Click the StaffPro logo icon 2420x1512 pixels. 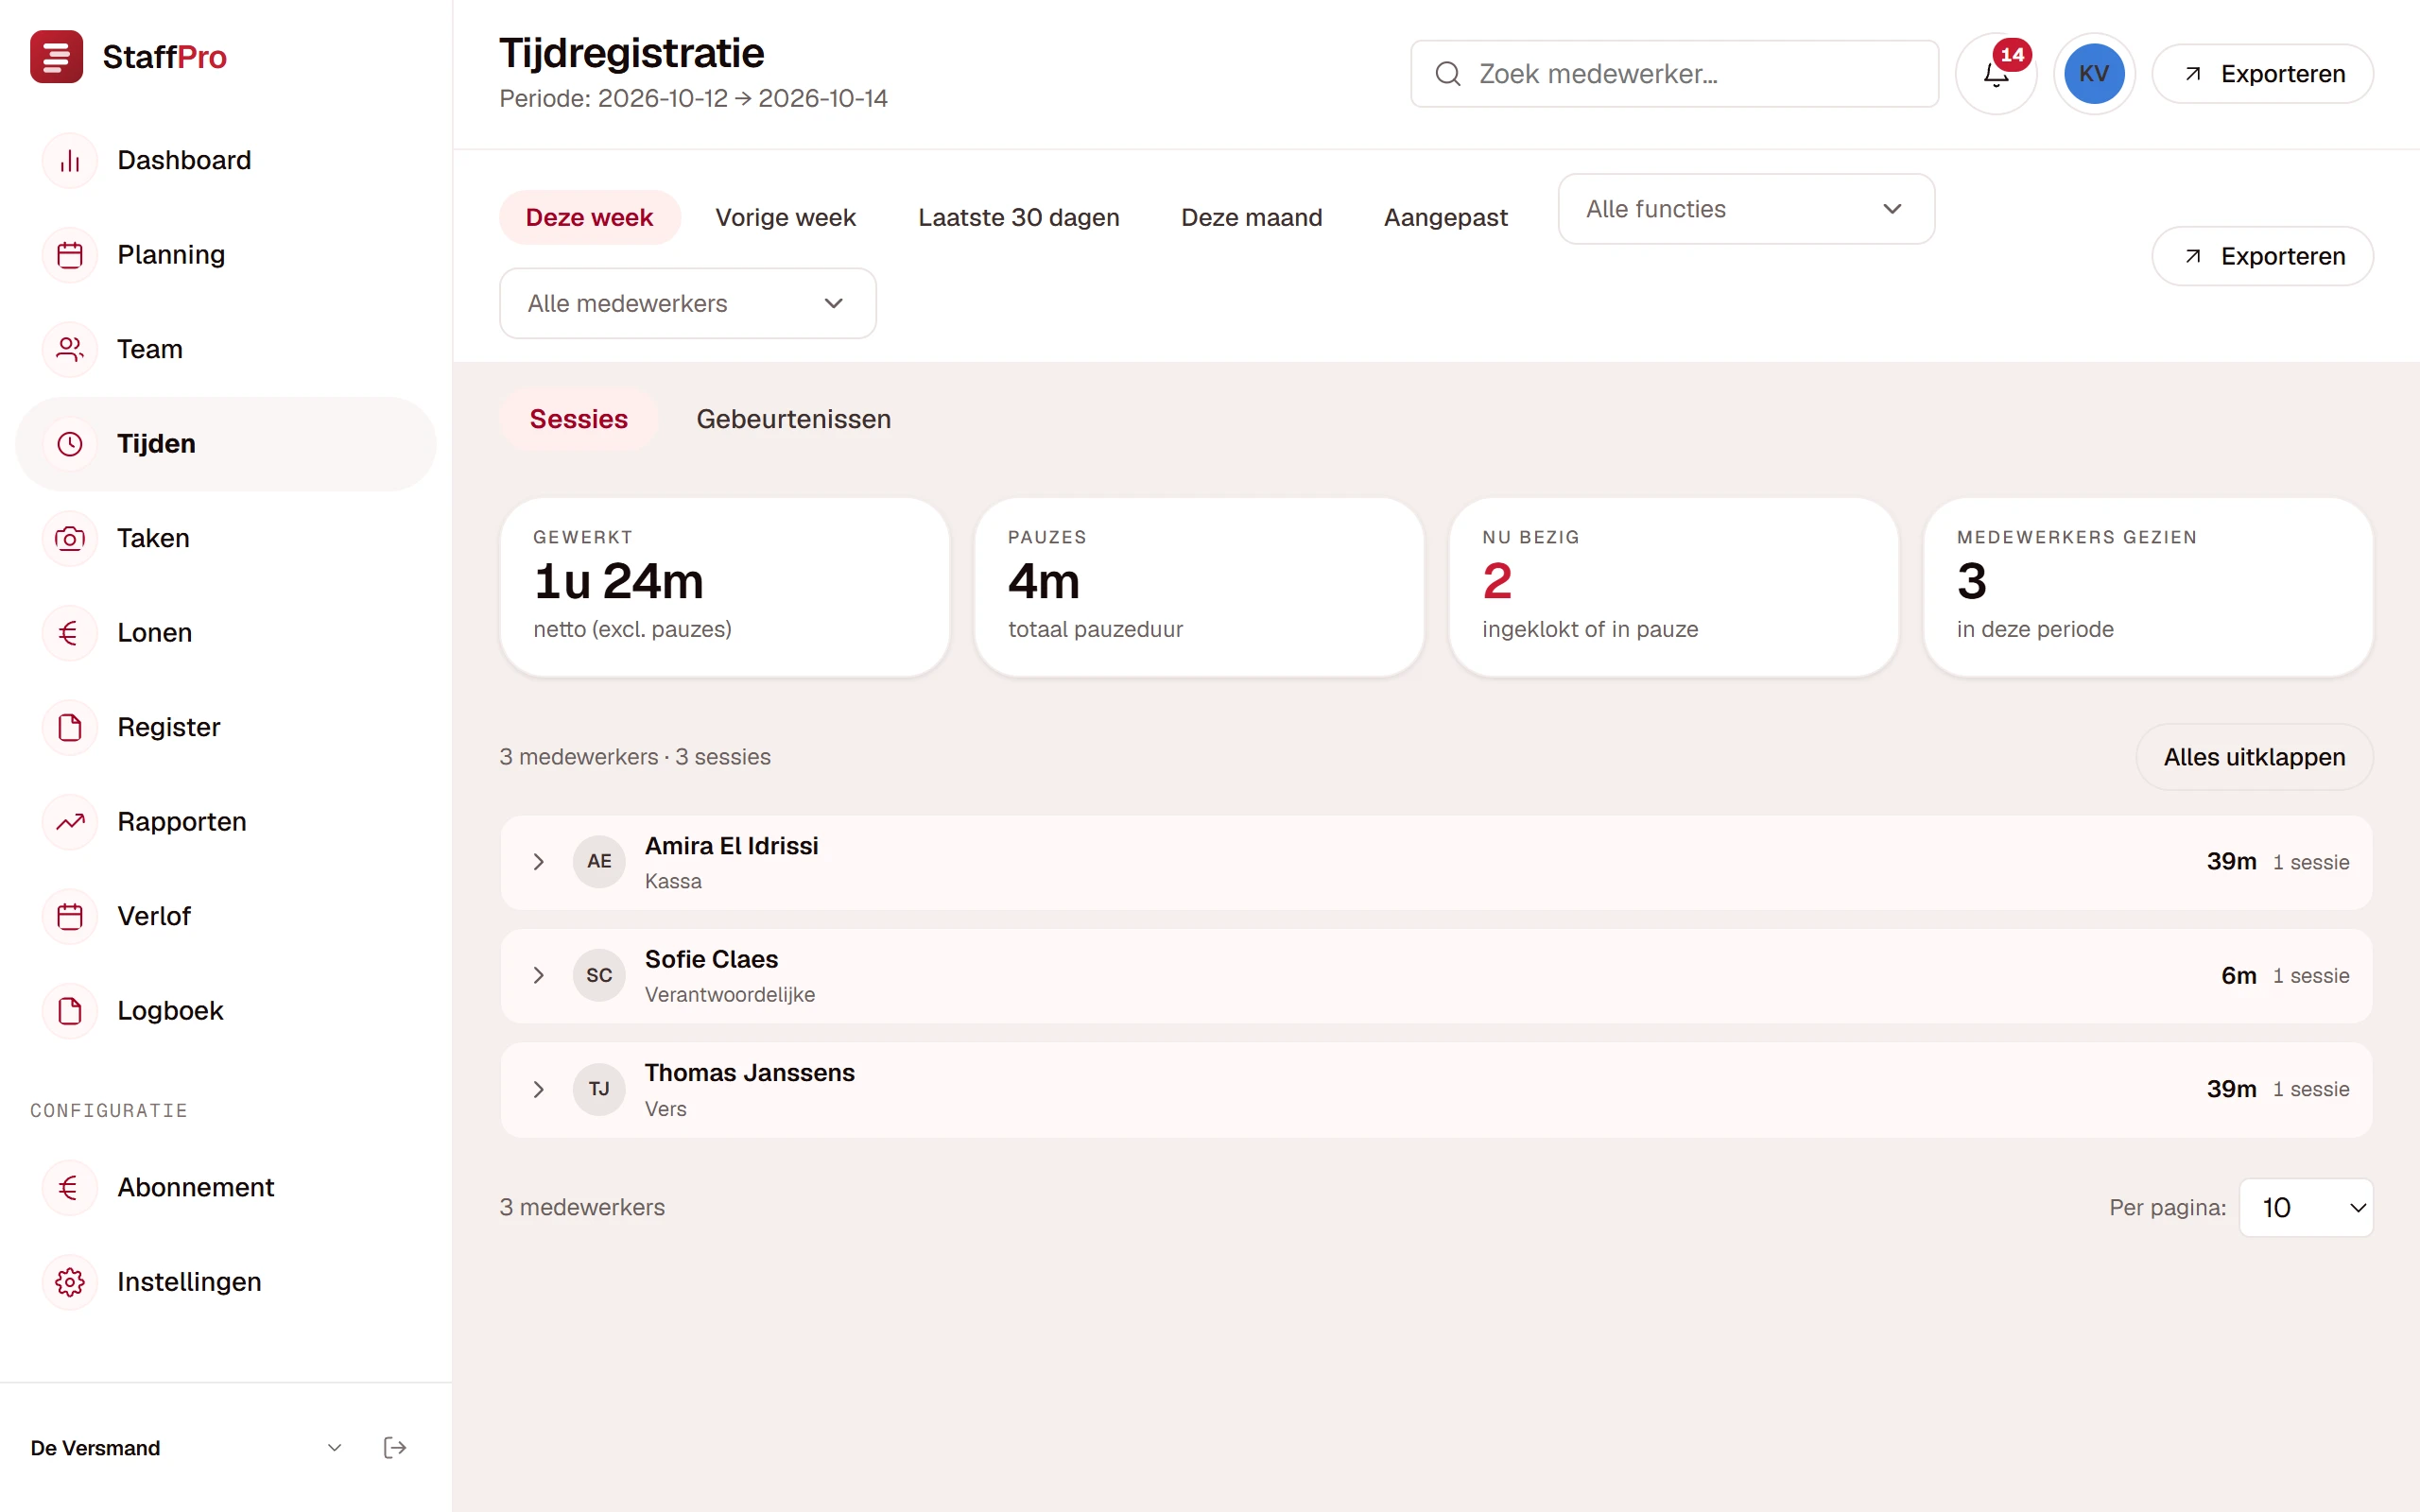click(x=56, y=57)
